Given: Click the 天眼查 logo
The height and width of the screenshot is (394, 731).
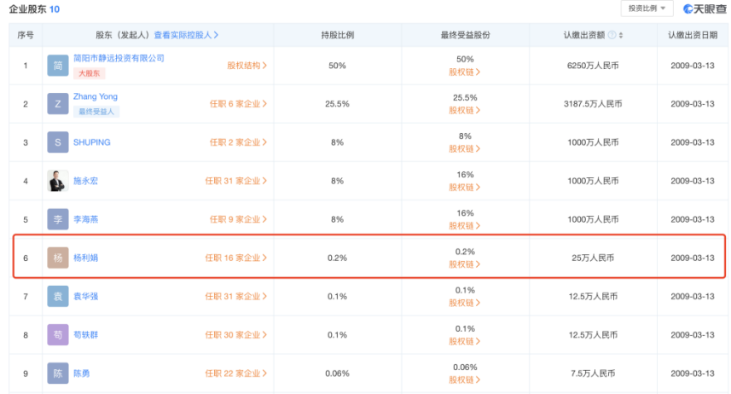Looking at the screenshot, I should (x=704, y=9).
